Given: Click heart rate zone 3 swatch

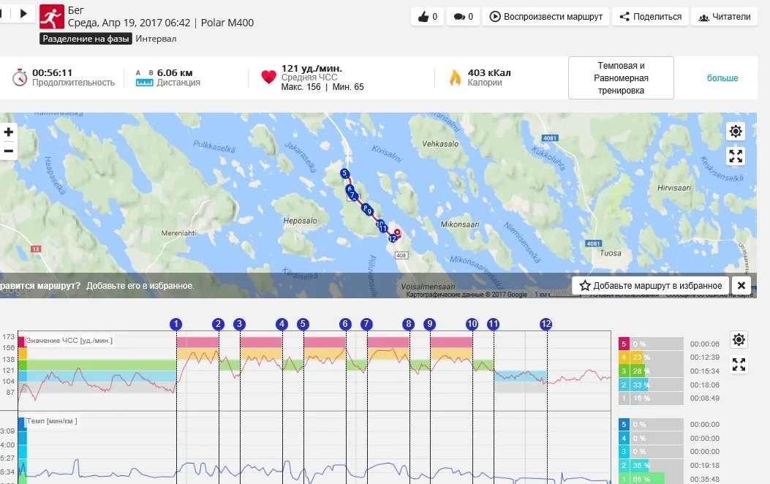Looking at the screenshot, I should 624,371.
